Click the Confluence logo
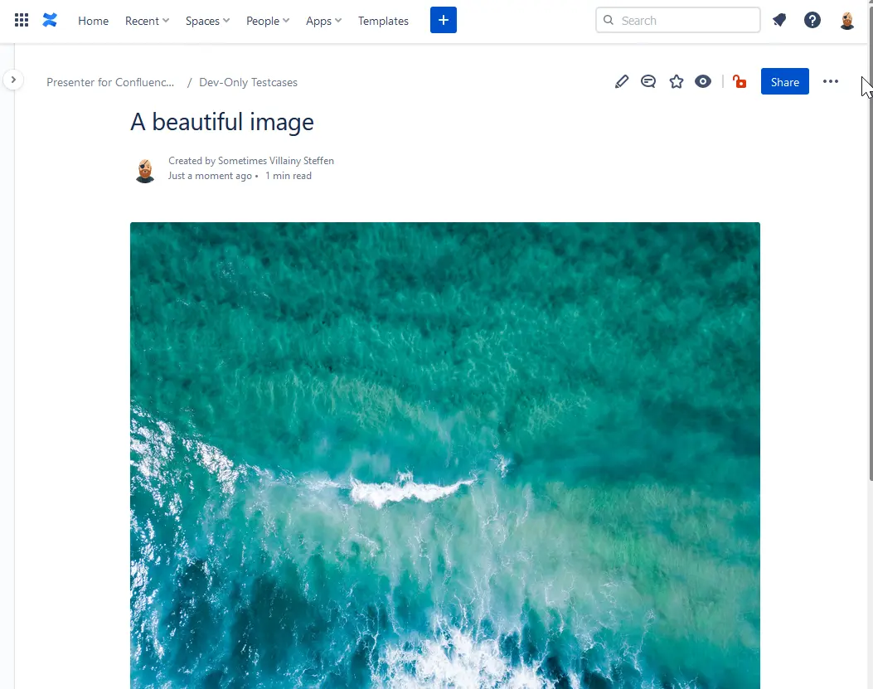 click(x=50, y=20)
